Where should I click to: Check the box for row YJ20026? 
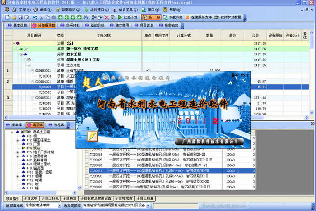point(87,165)
